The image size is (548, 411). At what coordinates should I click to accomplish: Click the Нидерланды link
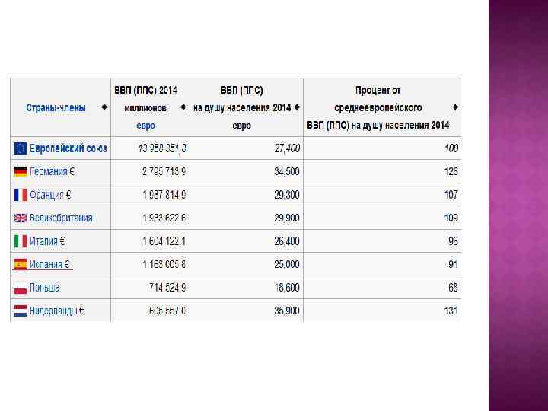(x=53, y=311)
